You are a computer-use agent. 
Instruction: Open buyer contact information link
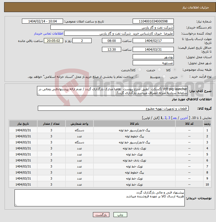49,33
